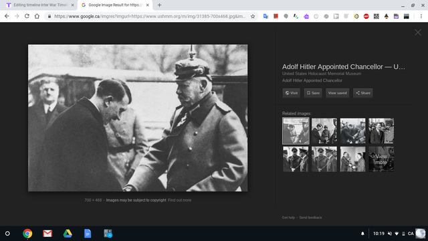Click the gray speech bubble extension icon

pos(286,16)
